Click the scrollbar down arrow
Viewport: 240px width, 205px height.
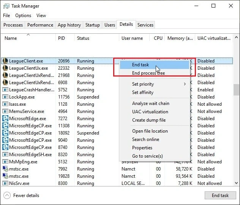point(236,183)
